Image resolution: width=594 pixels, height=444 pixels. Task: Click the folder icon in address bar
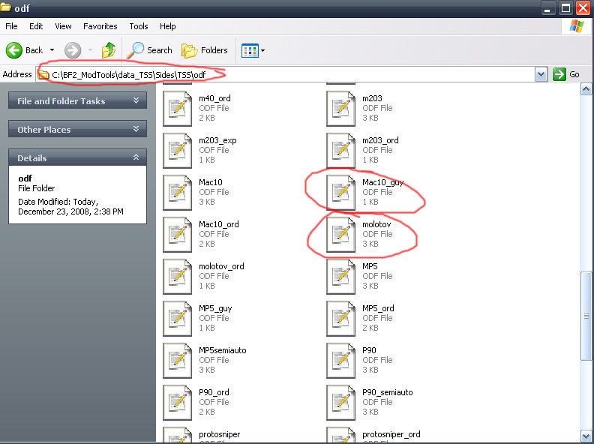click(43, 75)
